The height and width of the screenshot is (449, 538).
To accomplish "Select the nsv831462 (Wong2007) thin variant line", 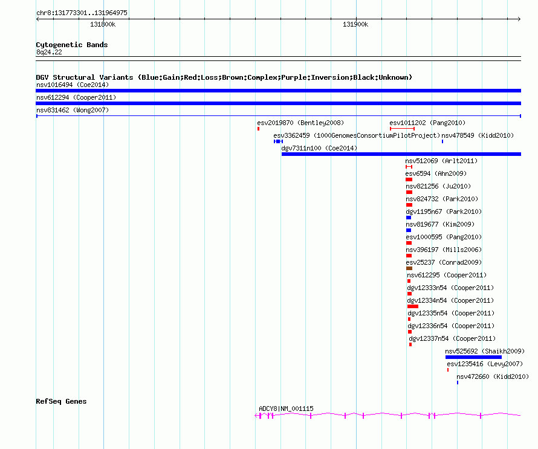I will click(x=278, y=116).
